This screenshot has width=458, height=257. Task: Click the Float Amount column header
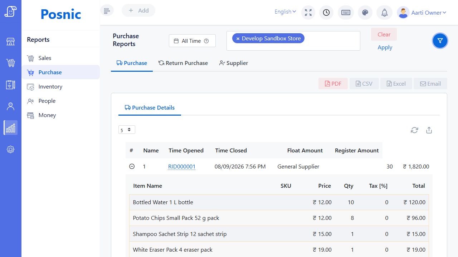(305, 150)
